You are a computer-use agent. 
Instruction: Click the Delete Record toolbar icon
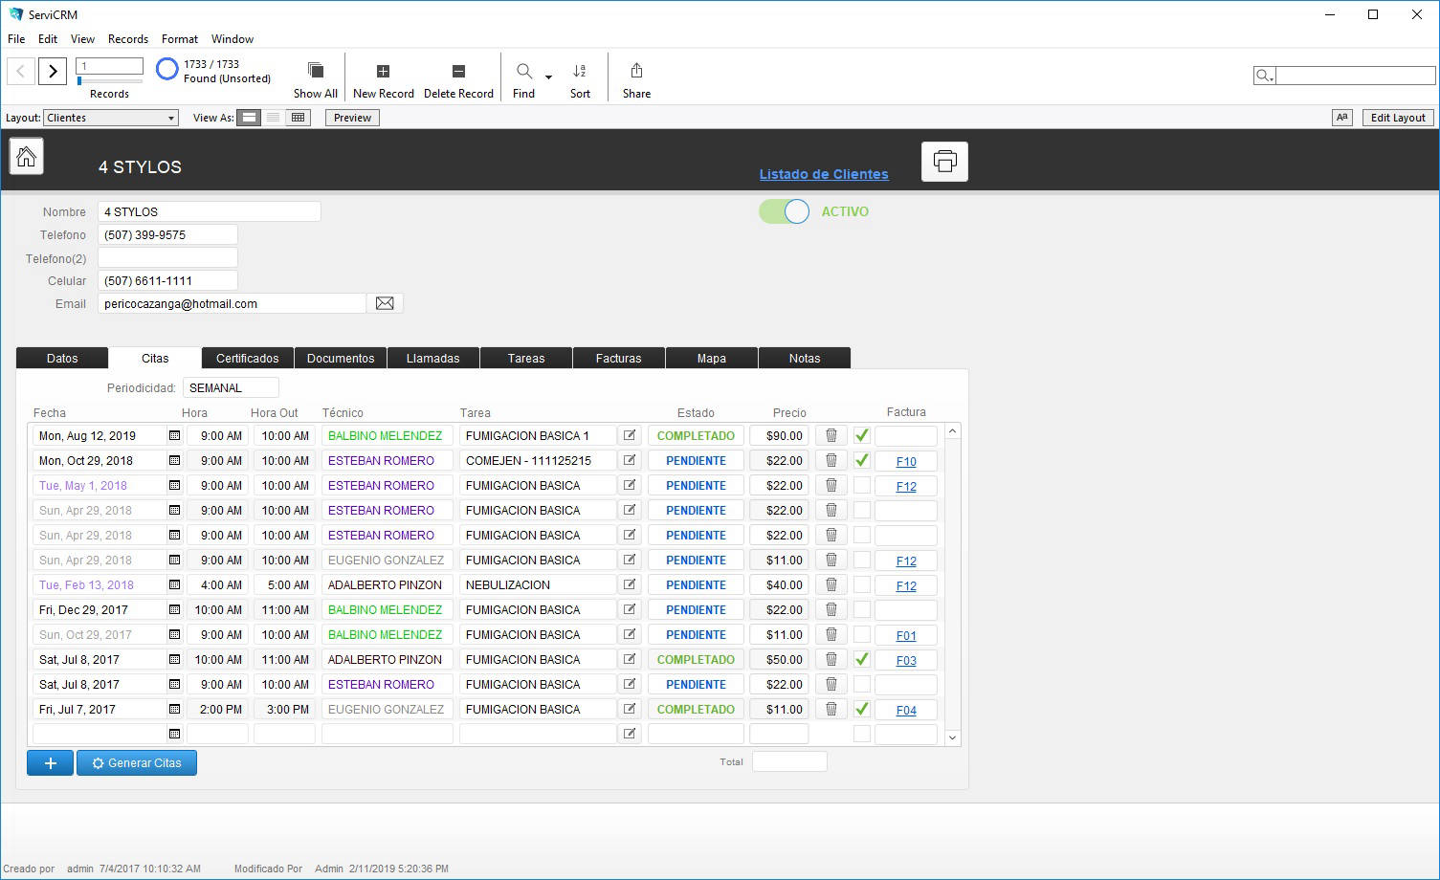[x=458, y=71]
